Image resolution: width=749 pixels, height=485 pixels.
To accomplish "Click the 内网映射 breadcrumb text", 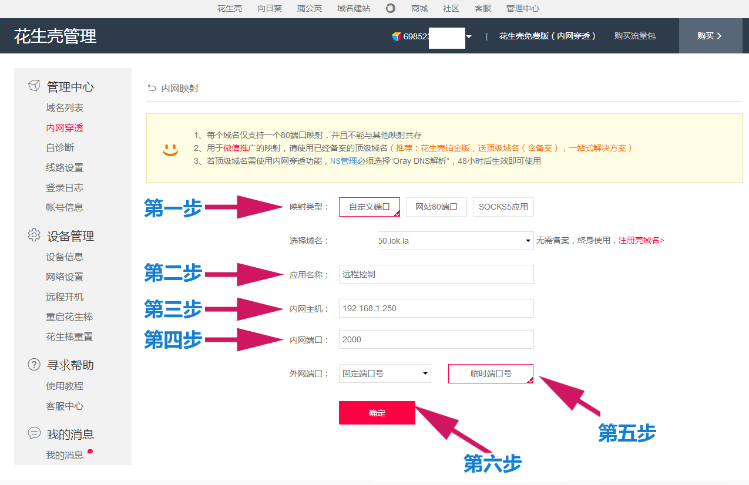I will point(180,88).
